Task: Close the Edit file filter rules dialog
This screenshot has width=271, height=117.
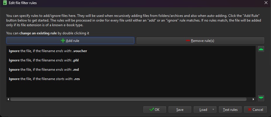Action: [x=266, y=3]
